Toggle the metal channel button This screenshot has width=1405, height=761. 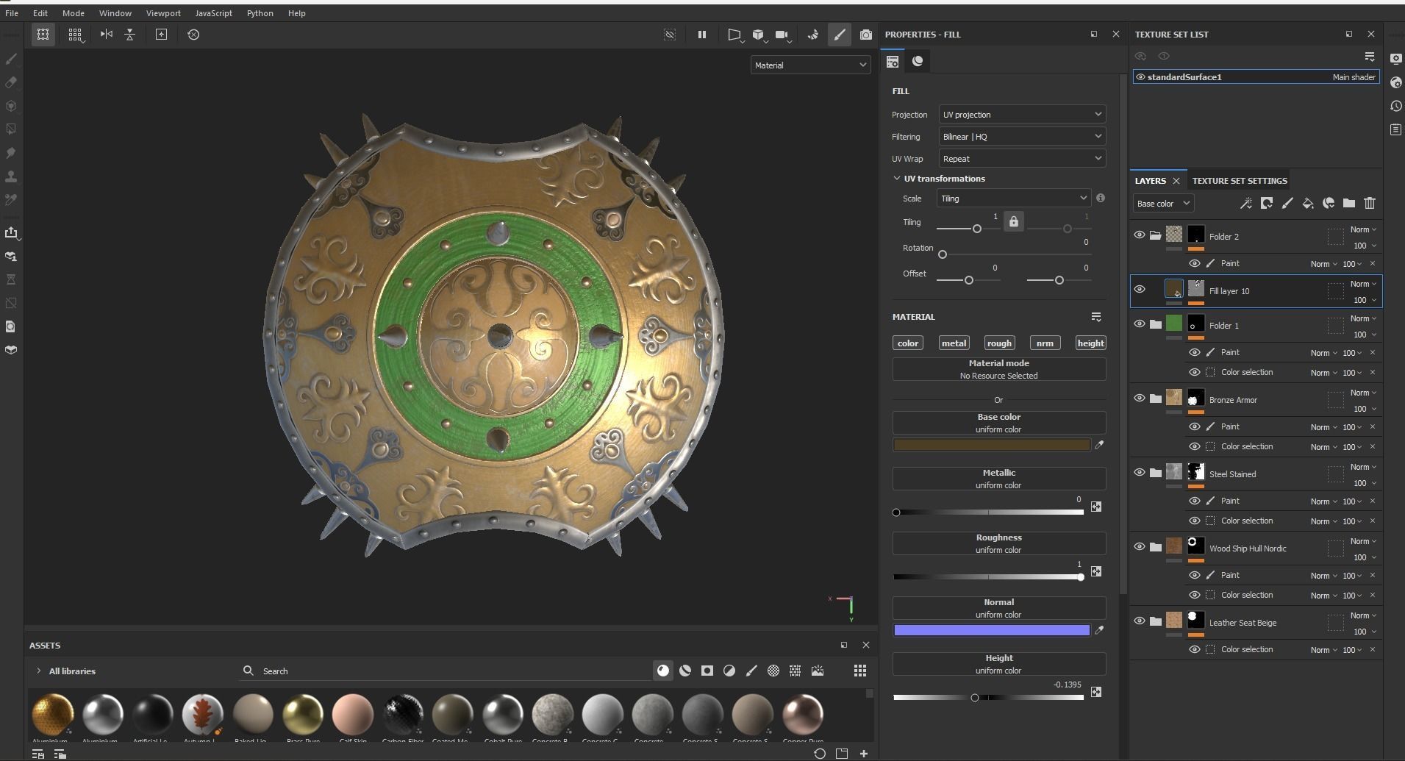(954, 343)
